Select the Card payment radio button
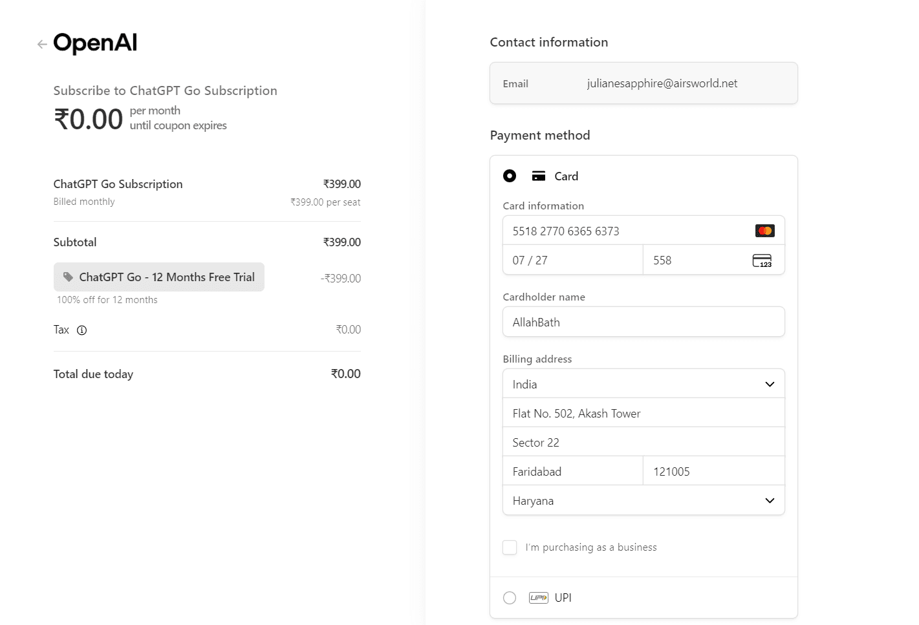Image resolution: width=919 pixels, height=625 pixels. pyautogui.click(x=510, y=176)
